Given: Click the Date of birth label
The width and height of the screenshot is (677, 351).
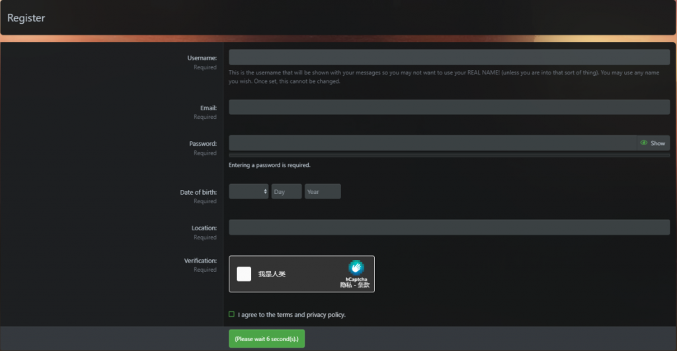Looking at the screenshot, I should [198, 192].
